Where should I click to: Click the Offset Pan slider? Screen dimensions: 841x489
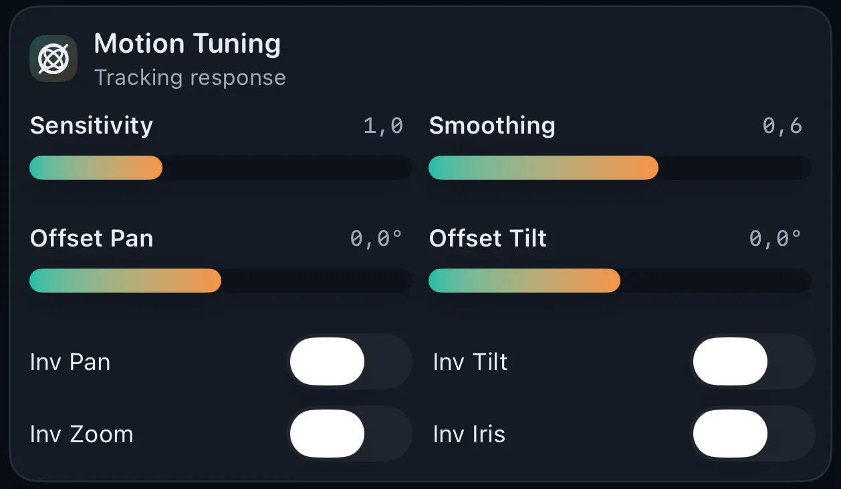coord(221,280)
